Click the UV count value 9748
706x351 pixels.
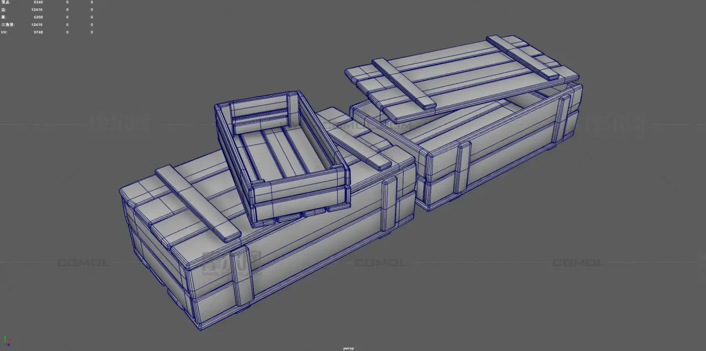coord(38,32)
